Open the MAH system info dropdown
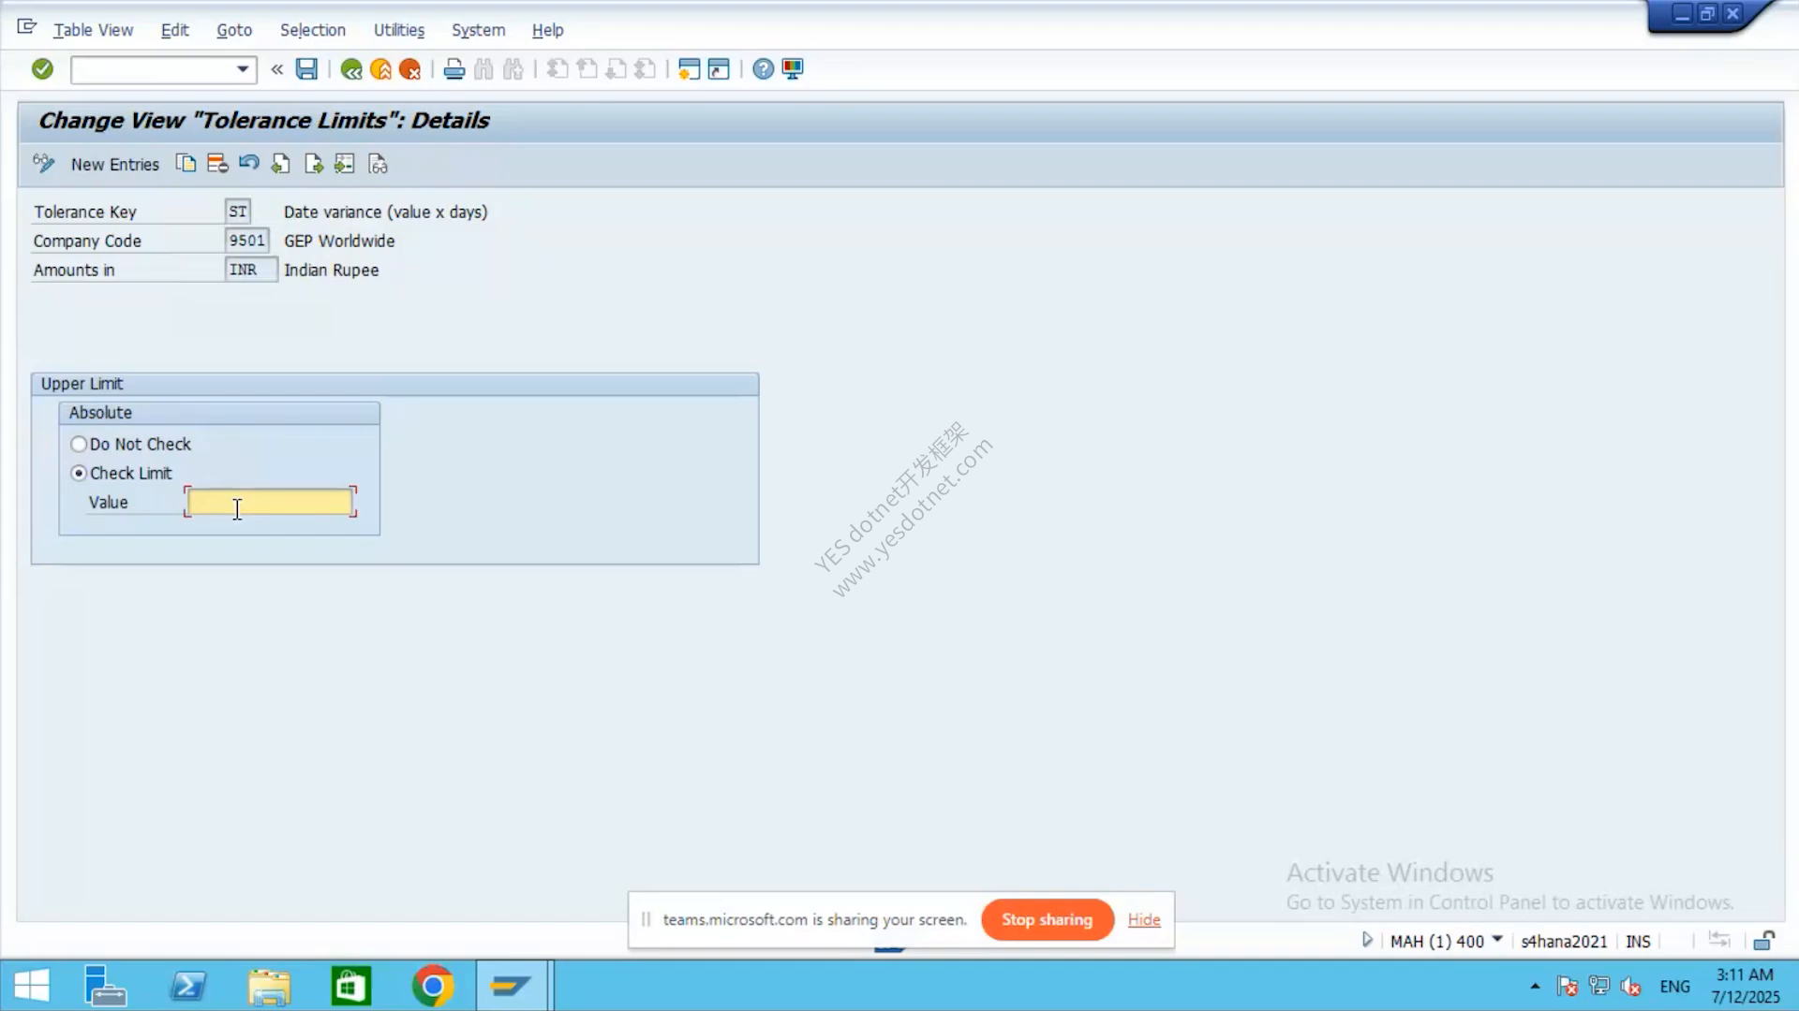 1497,939
